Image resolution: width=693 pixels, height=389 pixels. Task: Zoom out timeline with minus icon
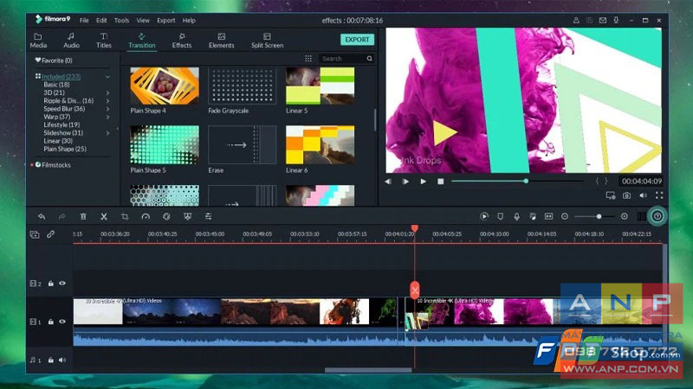click(565, 217)
